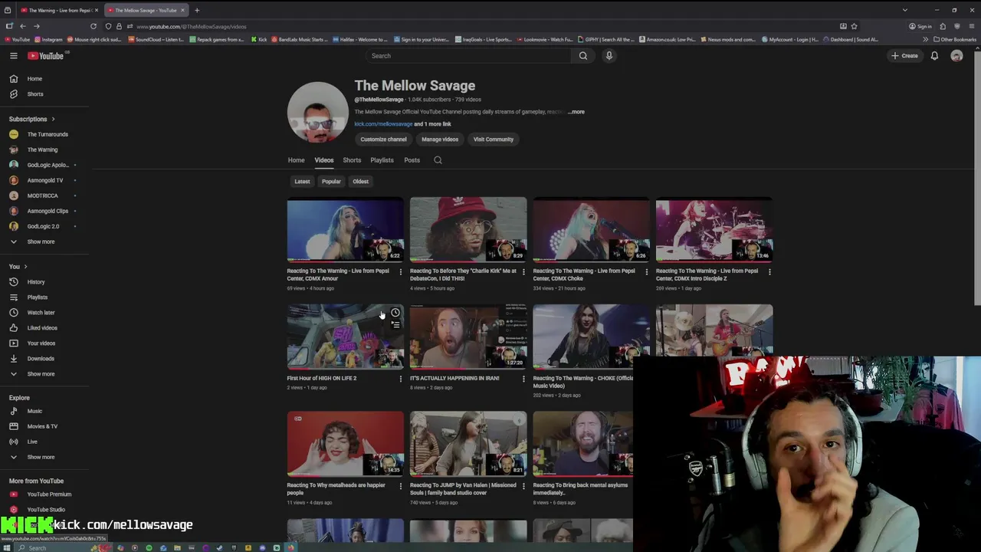Reload the page in browser

[x=94, y=26]
